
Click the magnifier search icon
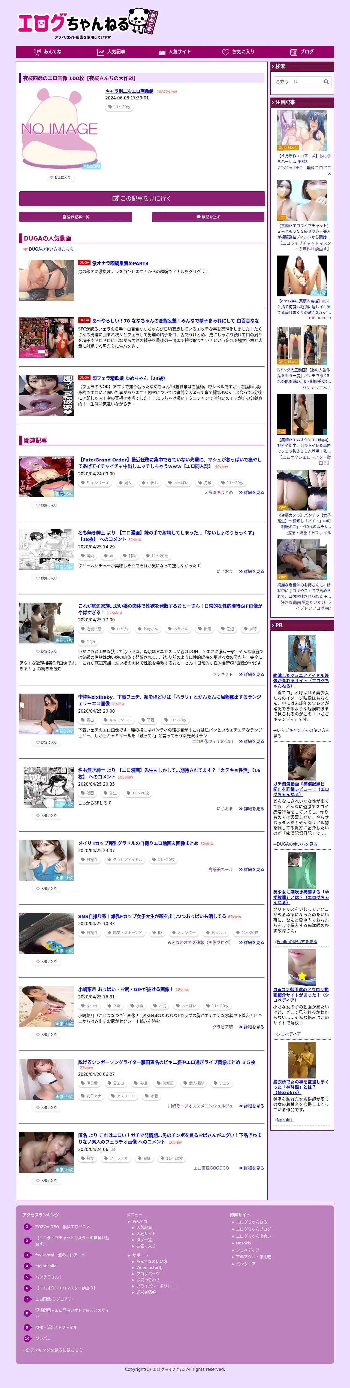coord(326,82)
